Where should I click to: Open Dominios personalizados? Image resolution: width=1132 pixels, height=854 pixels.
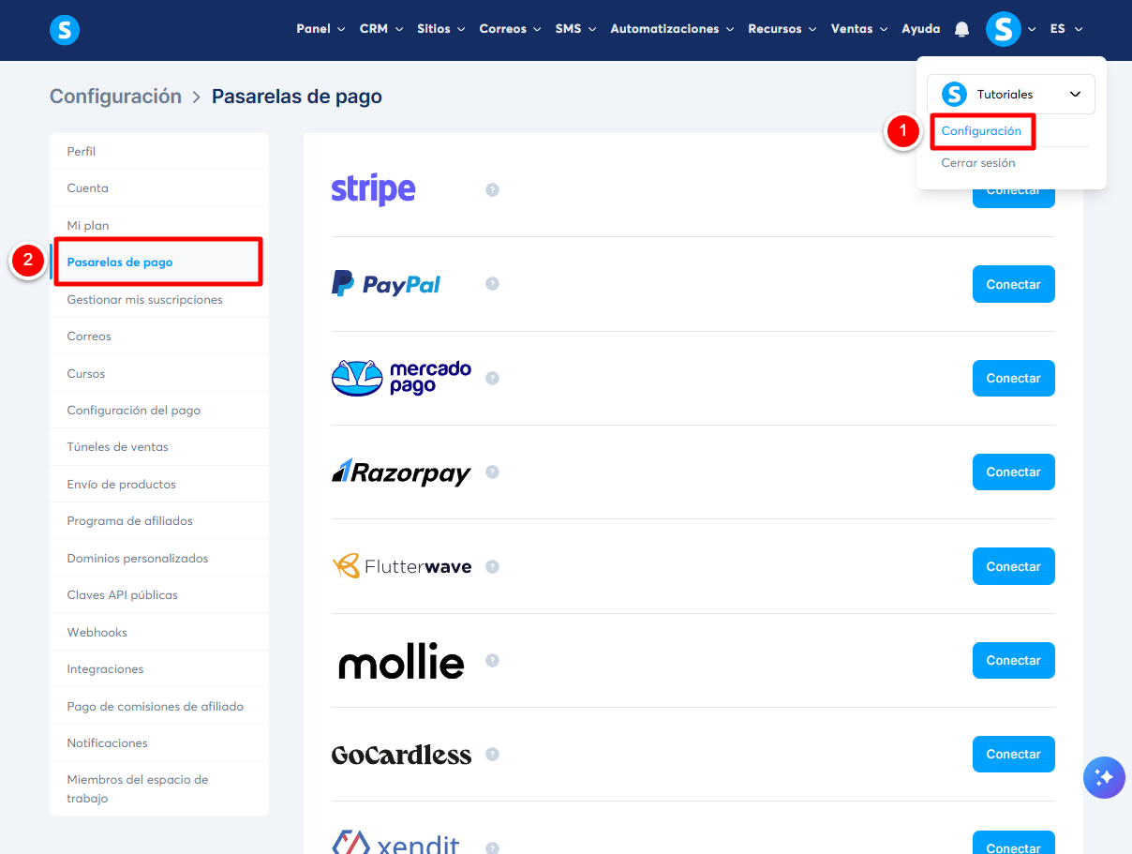[159, 558]
